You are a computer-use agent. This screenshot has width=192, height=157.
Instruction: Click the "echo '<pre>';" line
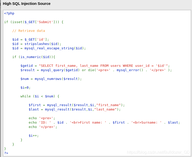click(42, 118)
